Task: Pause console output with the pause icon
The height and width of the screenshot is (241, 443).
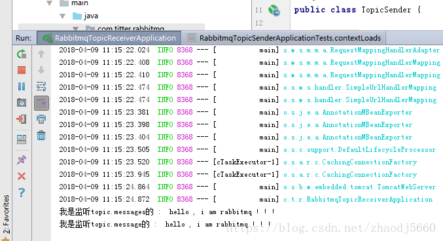Action: pyautogui.click(x=22, y=86)
